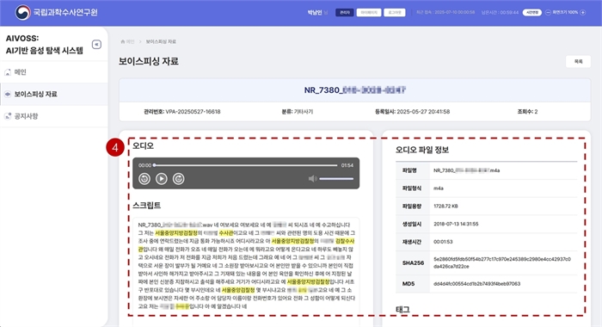The image size is (602, 327).
Task: Click the 로그아웃 button
Action: point(394,12)
